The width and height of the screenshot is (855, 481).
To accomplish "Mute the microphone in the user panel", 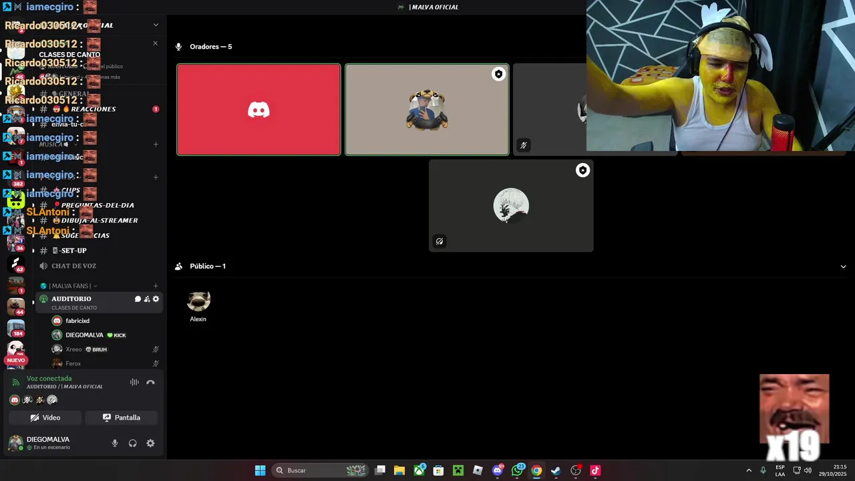I will [x=114, y=443].
